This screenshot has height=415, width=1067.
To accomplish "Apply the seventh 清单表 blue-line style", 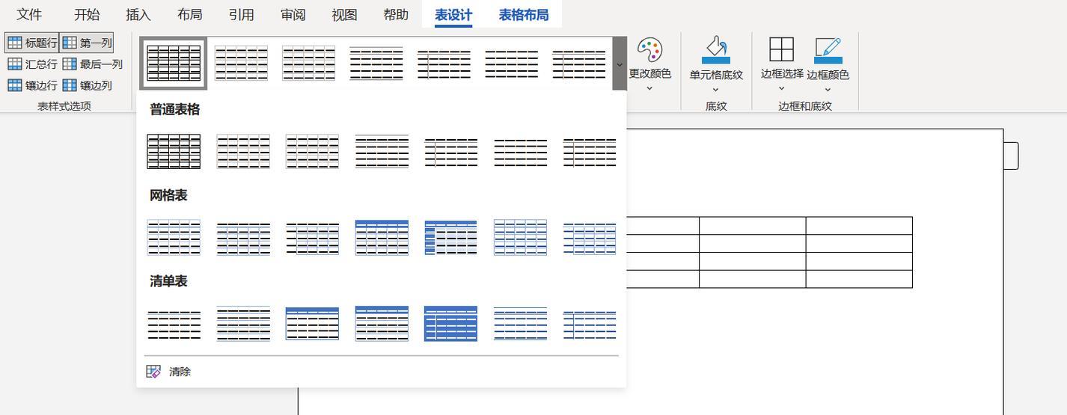I will [x=590, y=324].
